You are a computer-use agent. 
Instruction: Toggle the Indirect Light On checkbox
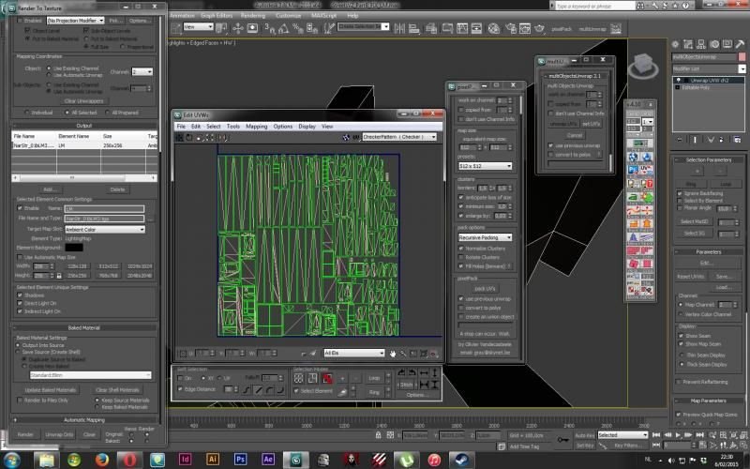pos(20,311)
